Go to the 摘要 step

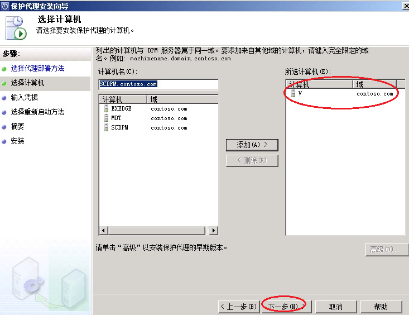click(17, 127)
